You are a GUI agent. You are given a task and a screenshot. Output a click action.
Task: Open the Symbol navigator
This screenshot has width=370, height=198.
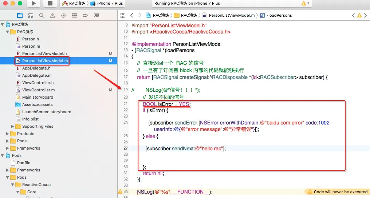coord(31,16)
